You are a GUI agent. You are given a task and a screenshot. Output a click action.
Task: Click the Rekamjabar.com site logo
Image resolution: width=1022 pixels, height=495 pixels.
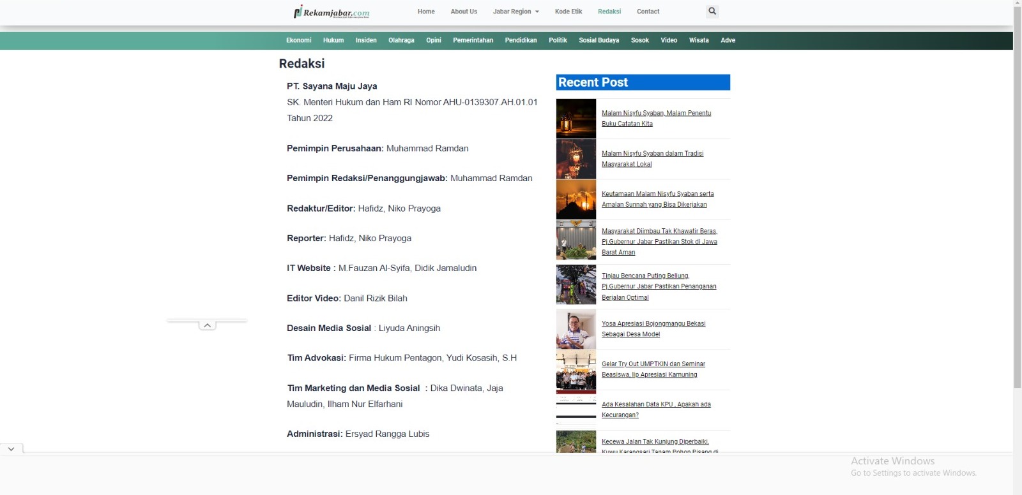(x=332, y=12)
